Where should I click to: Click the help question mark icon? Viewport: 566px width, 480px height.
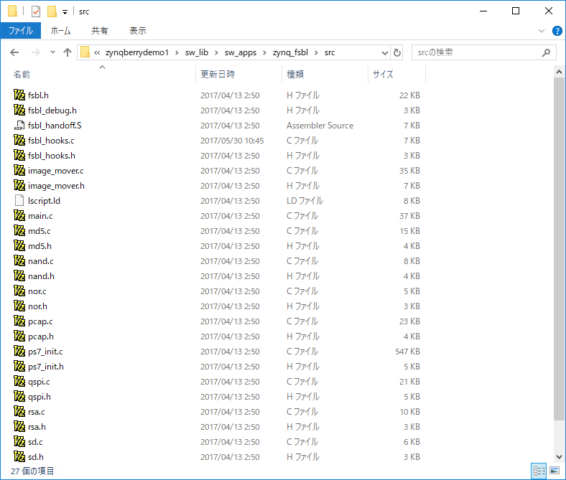pyautogui.click(x=557, y=31)
